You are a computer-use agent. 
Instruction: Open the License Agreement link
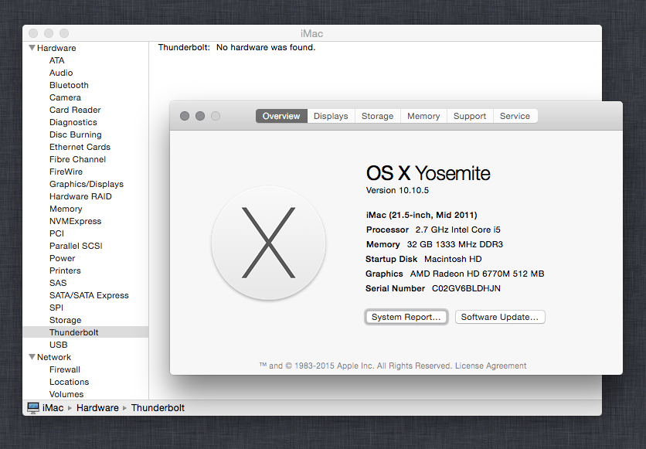[491, 366]
